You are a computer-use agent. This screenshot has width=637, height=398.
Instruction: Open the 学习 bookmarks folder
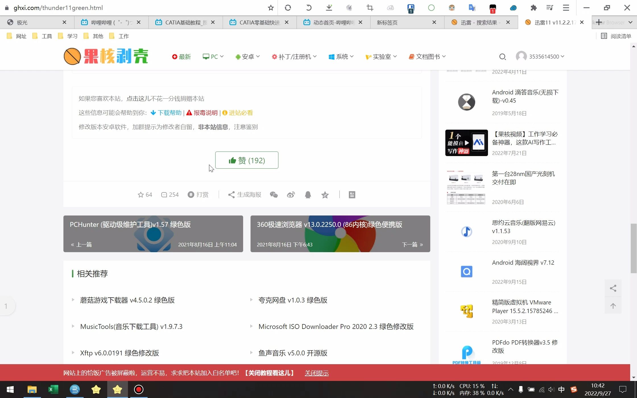click(x=68, y=36)
